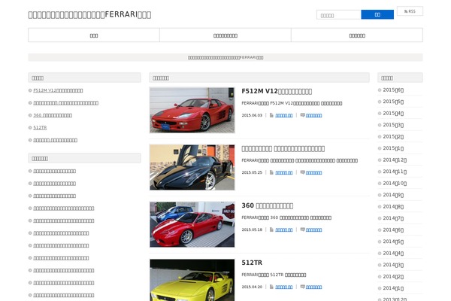The height and width of the screenshot is (301, 451).
Task: Open the May 2015 archive link
Action: pyautogui.click(x=393, y=102)
